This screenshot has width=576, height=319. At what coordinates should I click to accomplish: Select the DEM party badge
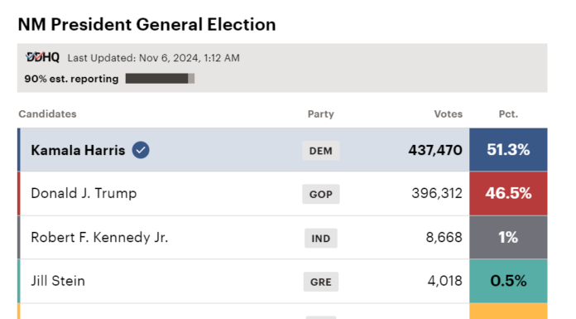[321, 151]
